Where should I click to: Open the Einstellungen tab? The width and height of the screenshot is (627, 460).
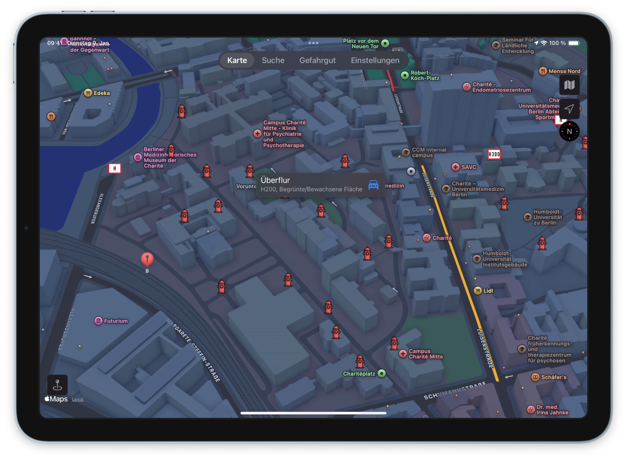(x=375, y=60)
